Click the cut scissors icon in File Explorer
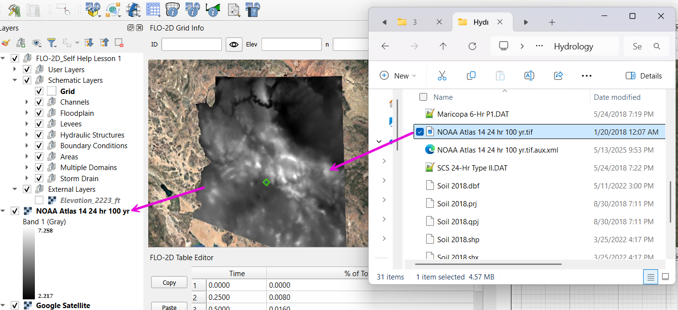Screen dimensions: 678x310 coord(442,76)
